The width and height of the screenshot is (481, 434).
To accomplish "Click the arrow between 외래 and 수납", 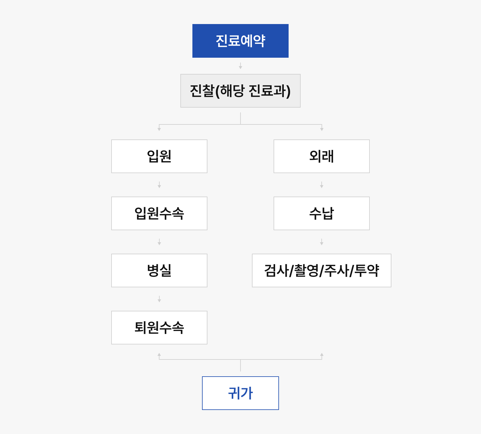I will (322, 185).
